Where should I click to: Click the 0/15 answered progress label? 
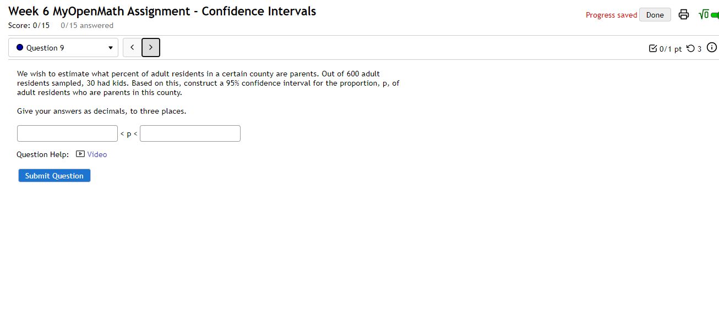[86, 25]
